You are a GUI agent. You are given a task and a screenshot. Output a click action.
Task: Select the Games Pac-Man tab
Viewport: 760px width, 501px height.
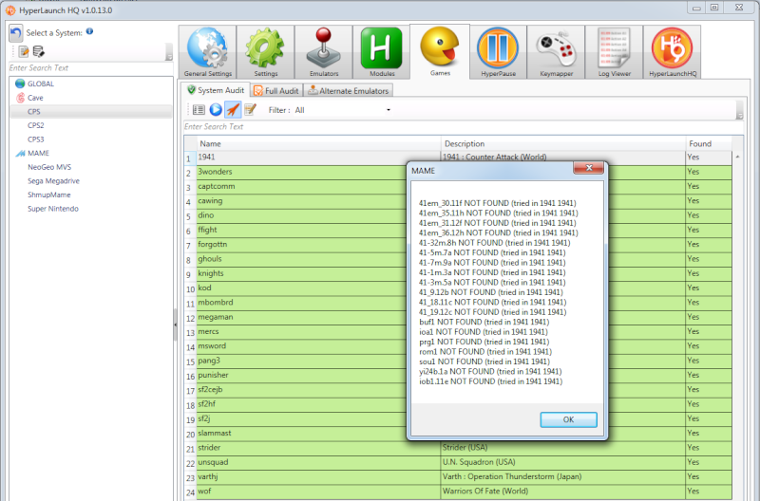pos(440,51)
